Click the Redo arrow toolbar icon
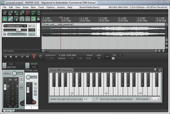The height and width of the screenshot is (114, 170). click(33, 13)
